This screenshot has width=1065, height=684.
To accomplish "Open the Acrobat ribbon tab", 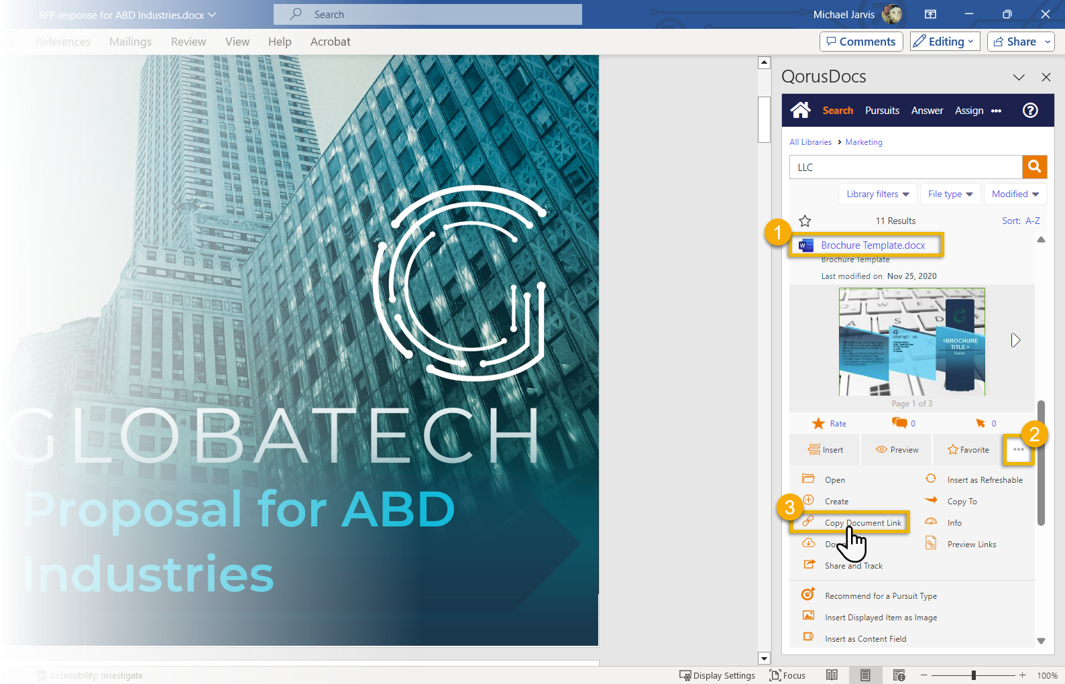I will coord(330,42).
